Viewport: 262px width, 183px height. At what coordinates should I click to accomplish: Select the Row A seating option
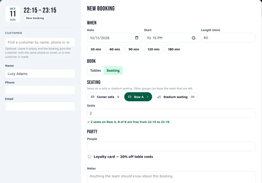pyautogui.click(x=138, y=97)
